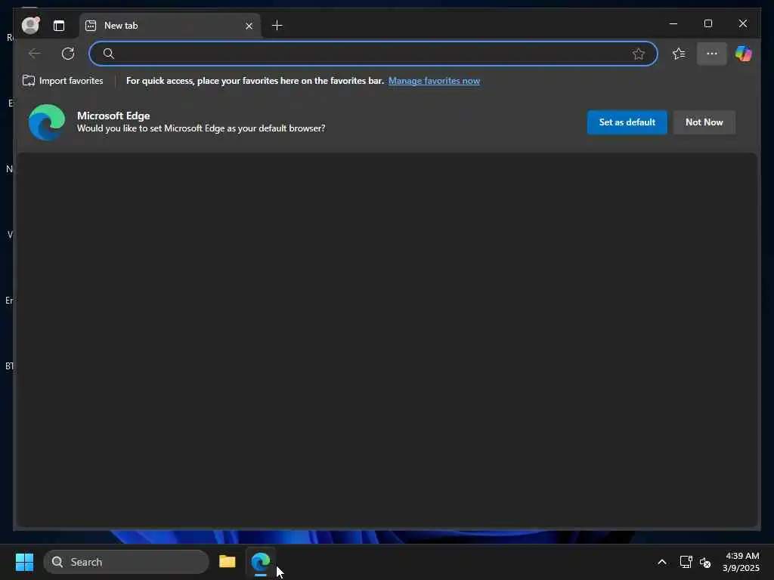Click the search magnifier in address bar
This screenshot has height=580, width=774.
[109, 54]
